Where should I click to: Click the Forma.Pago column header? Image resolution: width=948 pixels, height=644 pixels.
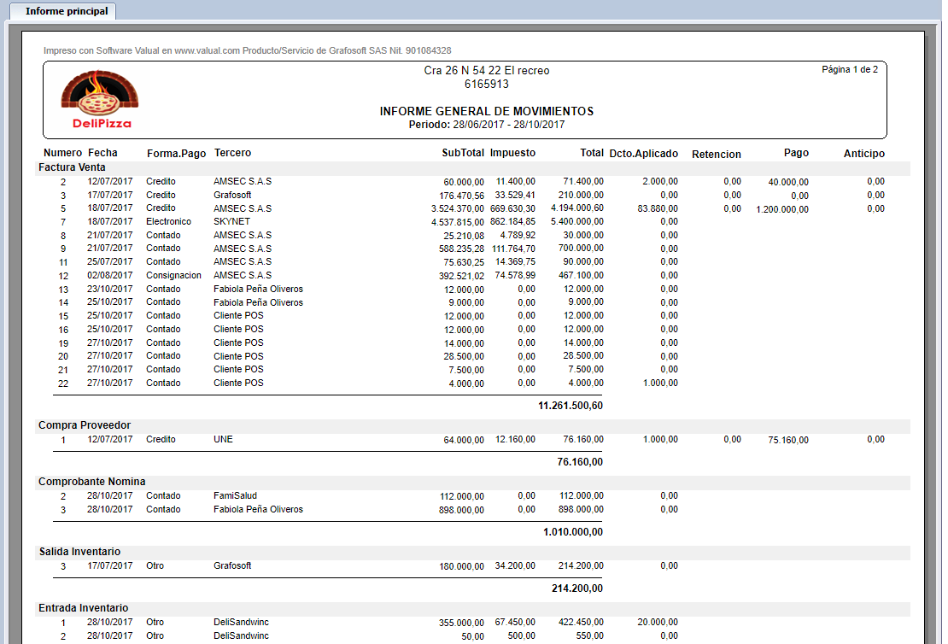(176, 154)
